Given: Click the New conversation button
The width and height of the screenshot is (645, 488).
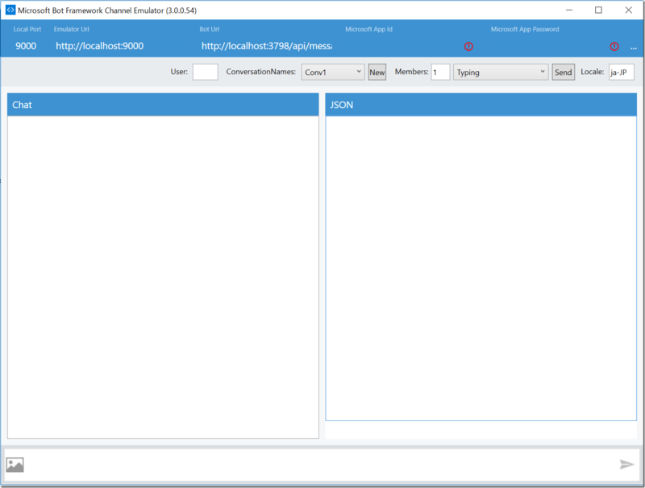Looking at the screenshot, I should tap(377, 73).
